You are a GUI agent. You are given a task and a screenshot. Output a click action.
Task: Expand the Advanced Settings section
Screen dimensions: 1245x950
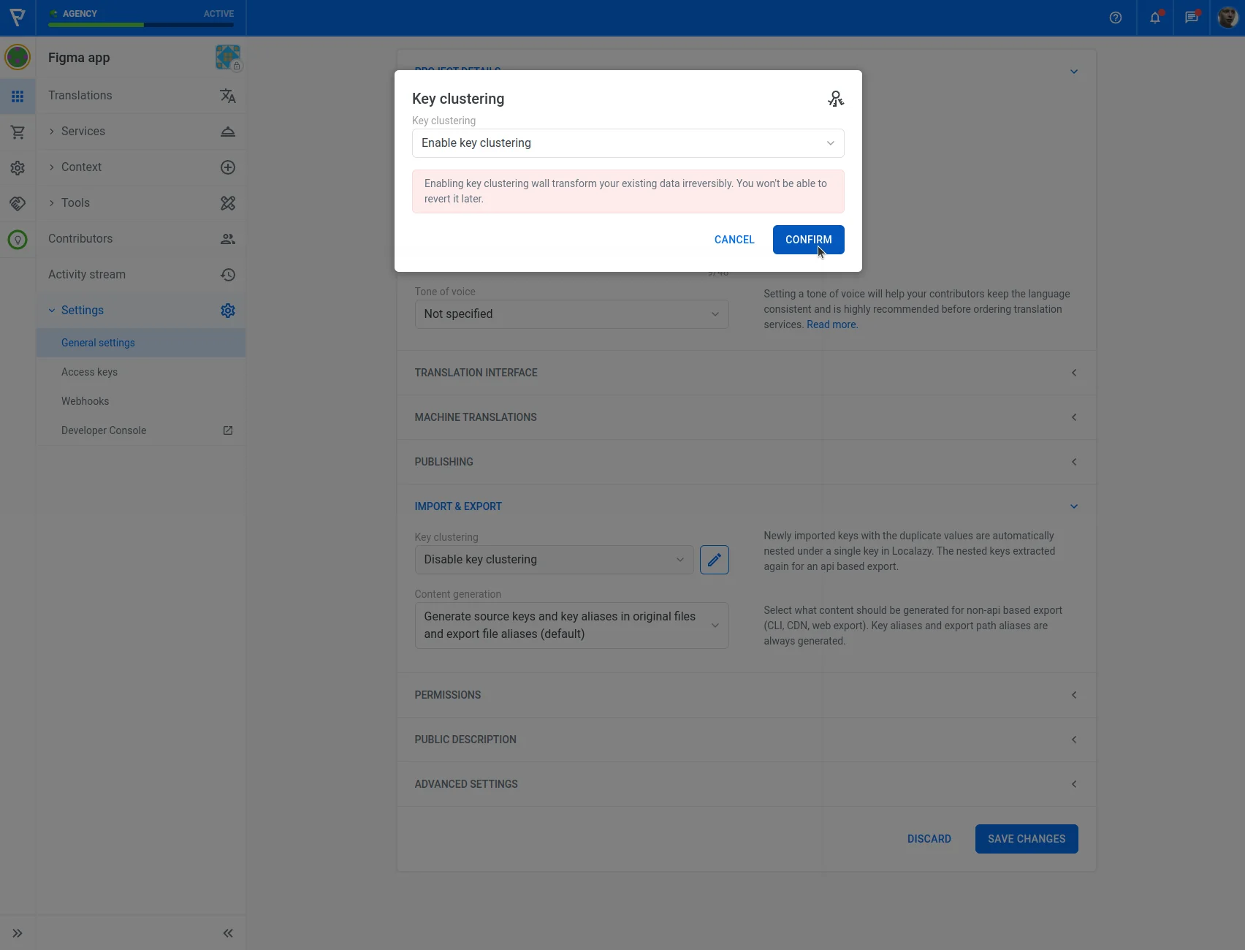[745, 784]
